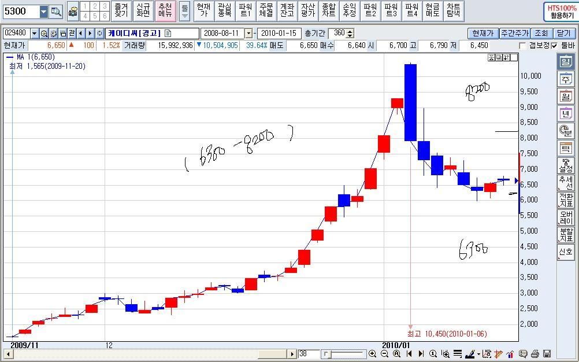This screenshot has height=362, width=579.
Task: Expand the 툴 toolbar toggle
Action: pyautogui.click(x=185, y=12)
